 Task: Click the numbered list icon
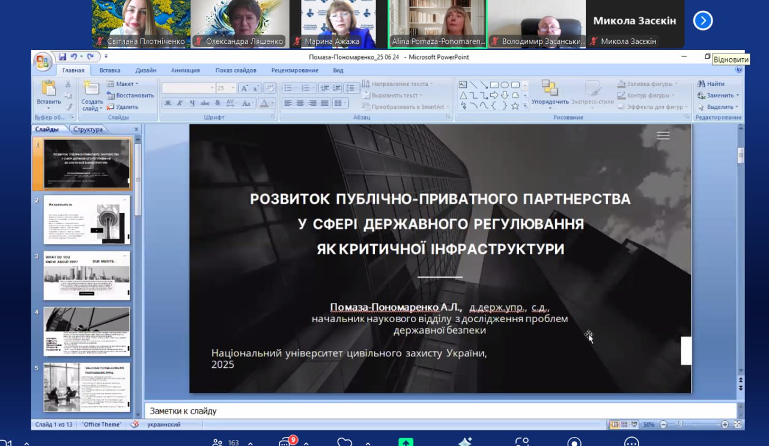(x=305, y=88)
